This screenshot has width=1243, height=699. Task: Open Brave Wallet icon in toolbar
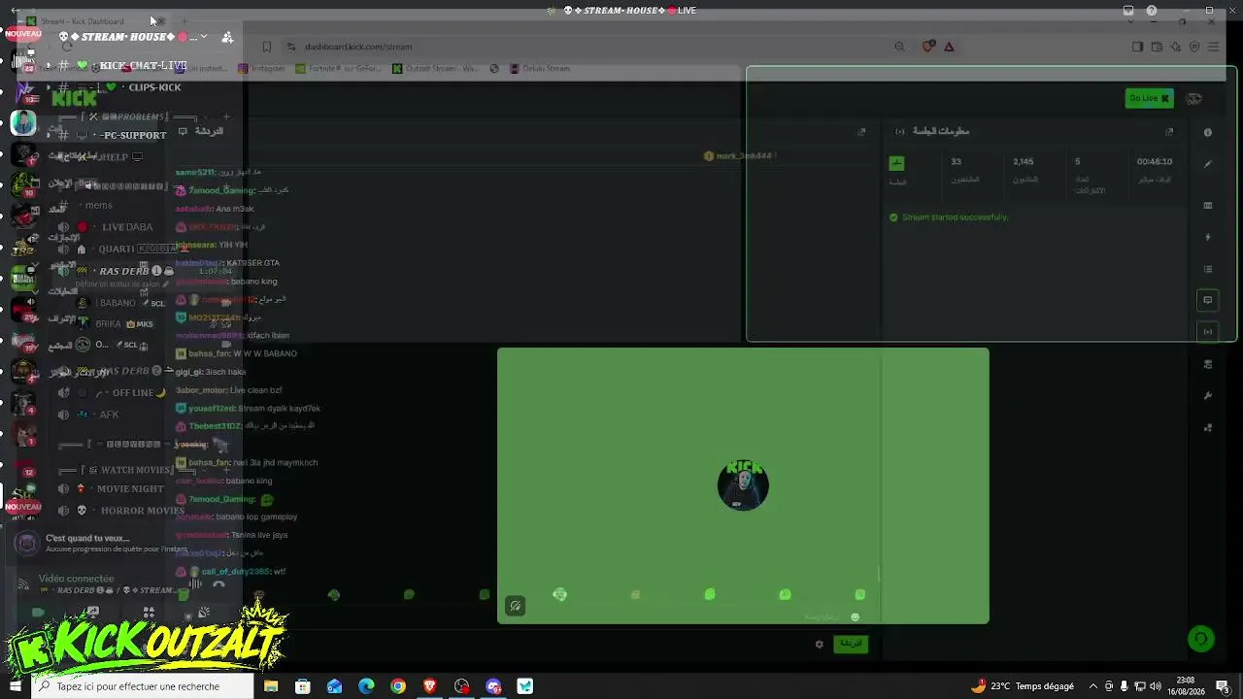pyautogui.click(x=1157, y=47)
